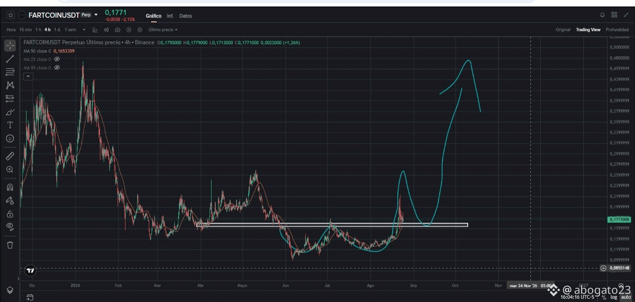Set interval to 1 sem.
Screen dimensions: 635x302
click(71, 30)
